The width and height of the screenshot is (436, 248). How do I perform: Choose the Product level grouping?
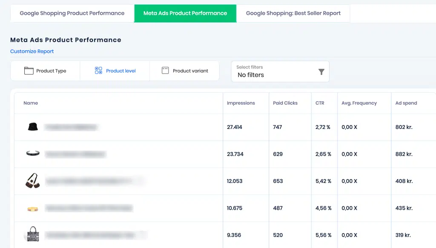pyautogui.click(x=115, y=71)
